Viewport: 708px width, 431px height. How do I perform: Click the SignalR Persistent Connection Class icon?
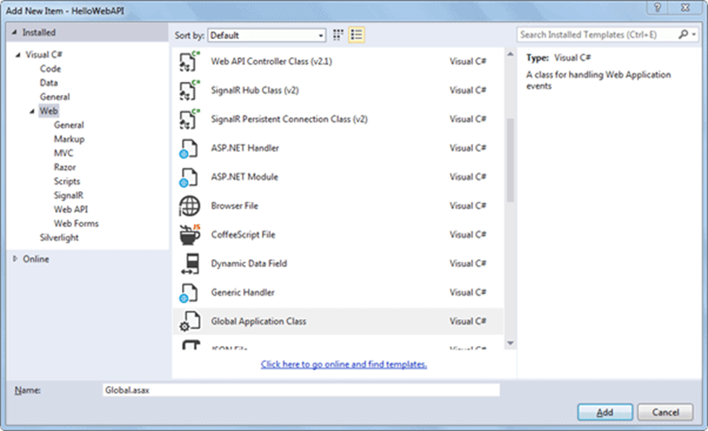pos(190,119)
